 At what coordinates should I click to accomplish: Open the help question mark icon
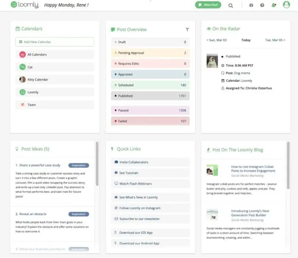(x=262, y=5)
